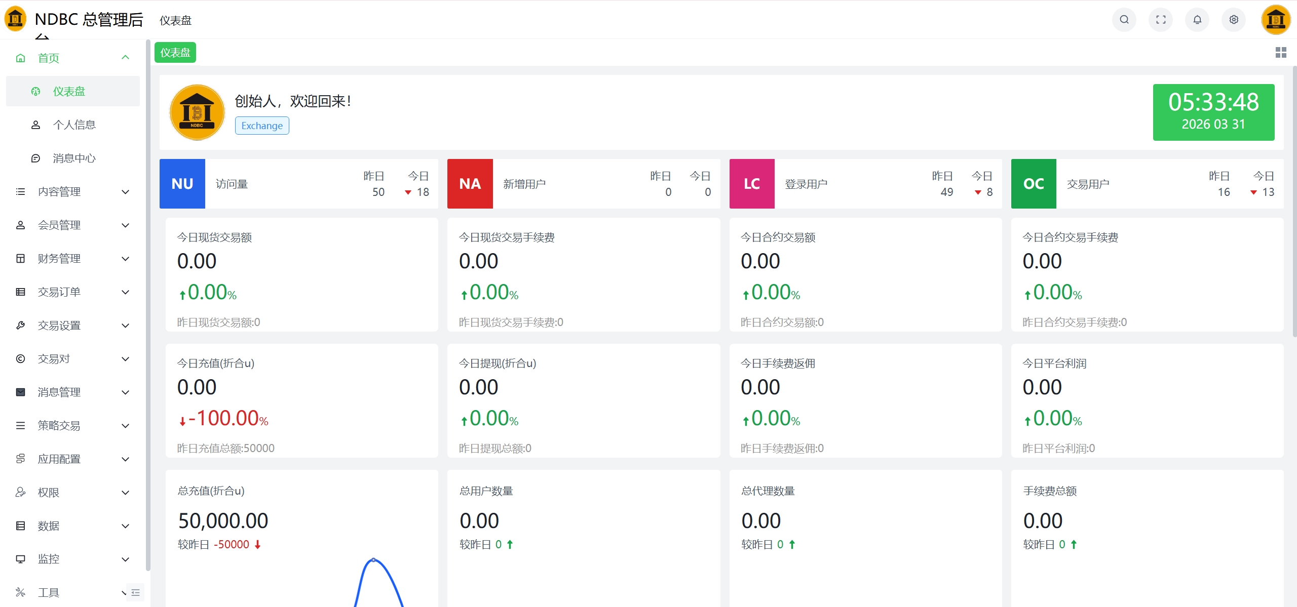Viewport: 1297px width, 607px height.
Task: Open 个人信息 in sidebar
Action: click(x=74, y=125)
